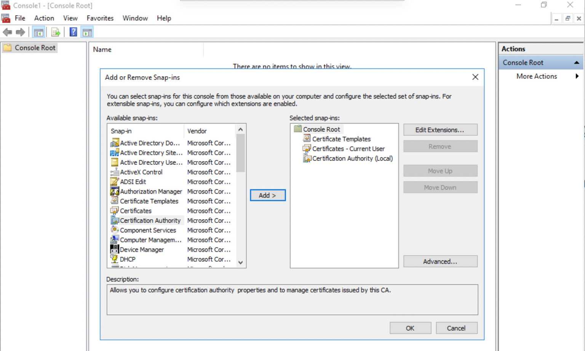
Task: Click the back navigation arrow
Action: pyautogui.click(x=7, y=32)
